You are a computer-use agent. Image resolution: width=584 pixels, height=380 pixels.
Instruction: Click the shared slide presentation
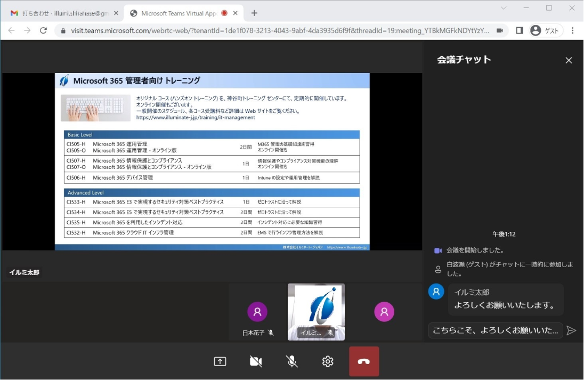point(212,161)
